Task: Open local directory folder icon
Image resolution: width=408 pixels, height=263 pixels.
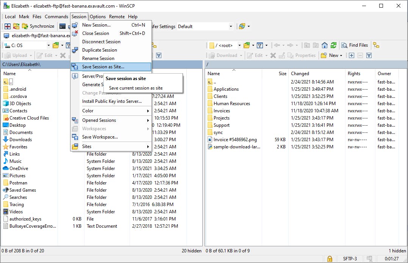Action: tap(55, 46)
